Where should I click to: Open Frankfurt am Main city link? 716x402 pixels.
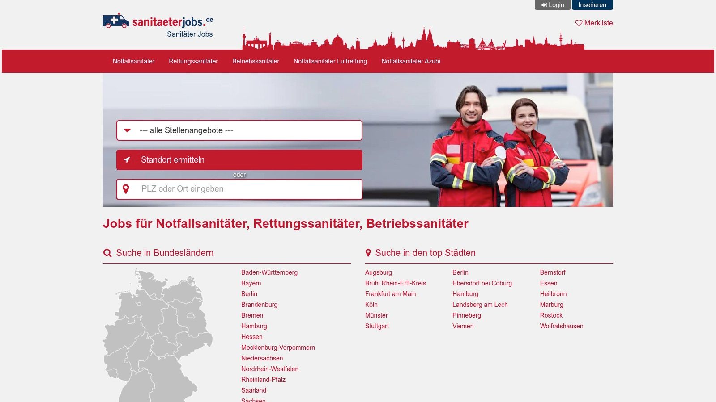pyautogui.click(x=390, y=294)
